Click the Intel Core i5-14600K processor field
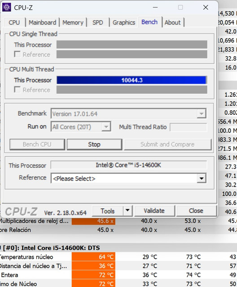 pos(129,165)
